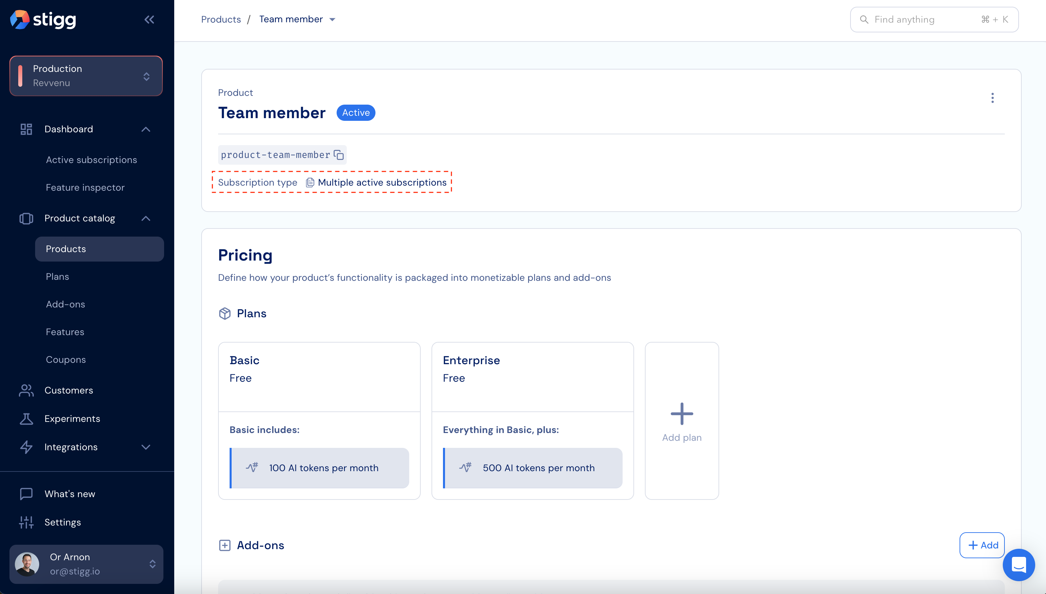
Task: Open the Customers section
Action: pyautogui.click(x=69, y=390)
